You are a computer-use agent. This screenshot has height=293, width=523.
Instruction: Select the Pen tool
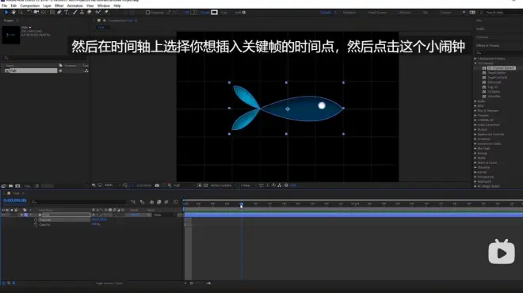[x=59, y=13]
